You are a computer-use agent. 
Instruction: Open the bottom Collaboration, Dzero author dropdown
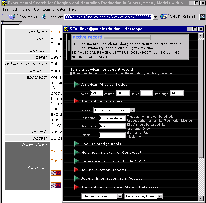(x=159, y=196)
